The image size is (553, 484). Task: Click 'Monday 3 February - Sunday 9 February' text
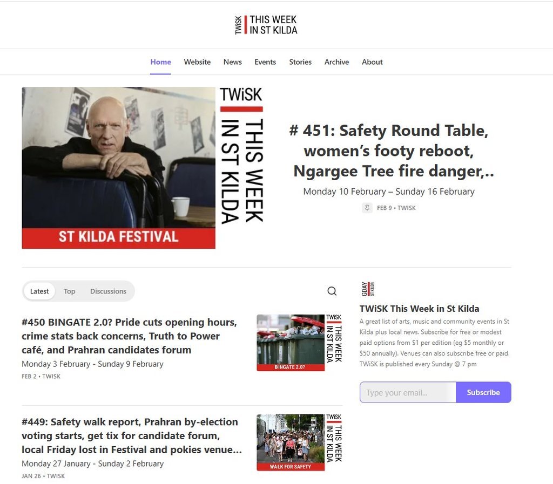tap(92, 364)
